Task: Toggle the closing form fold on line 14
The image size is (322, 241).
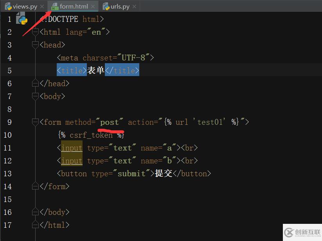Action: (x=35, y=186)
